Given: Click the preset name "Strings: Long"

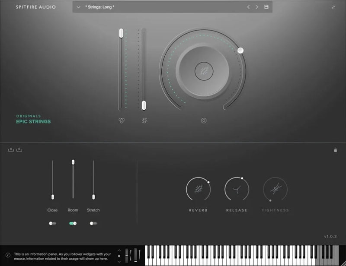Looking at the screenshot, I should (100, 7).
